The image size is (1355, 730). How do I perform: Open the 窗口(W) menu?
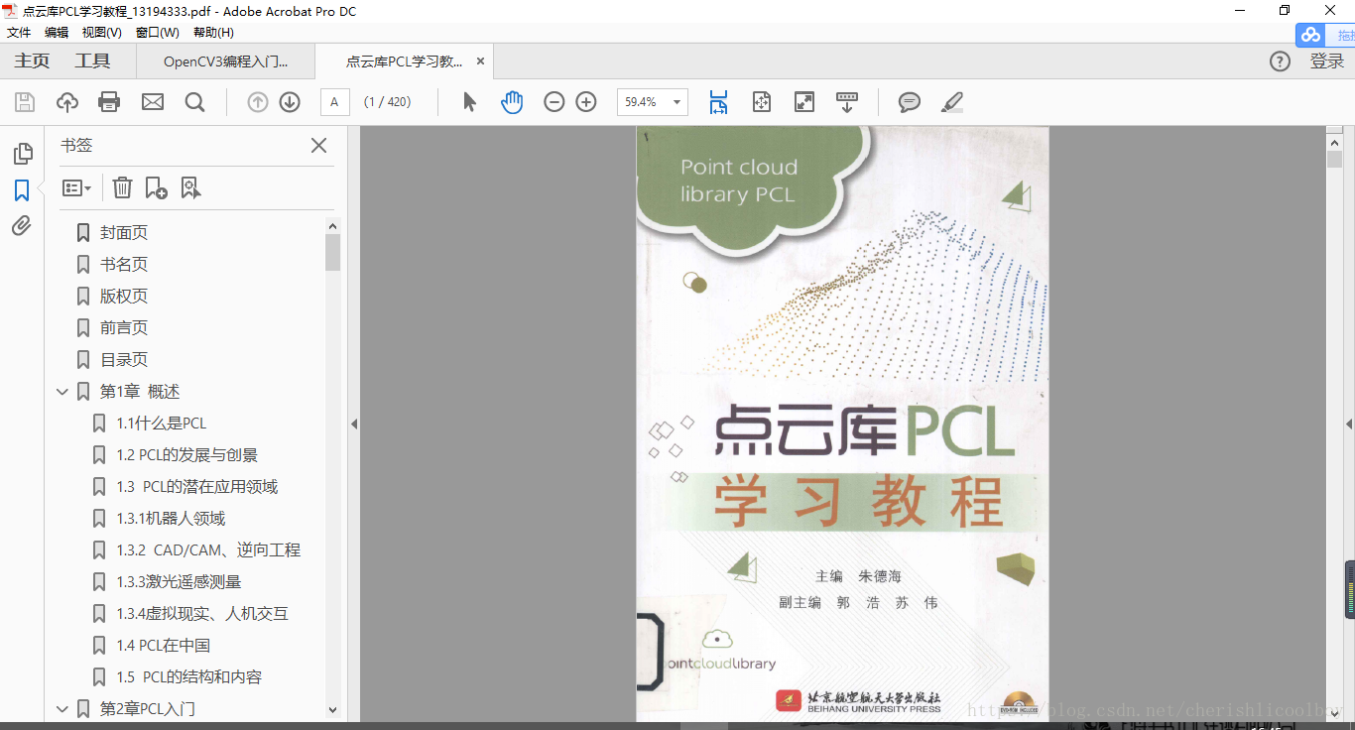pos(158,33)
